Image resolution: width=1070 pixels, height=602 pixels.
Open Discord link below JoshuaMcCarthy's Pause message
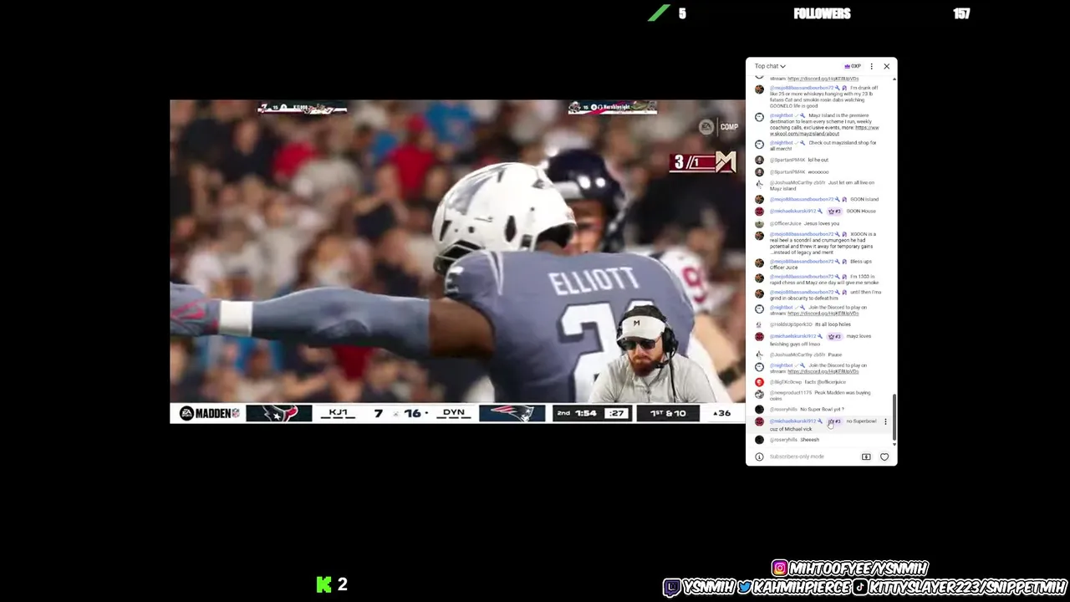823,371
